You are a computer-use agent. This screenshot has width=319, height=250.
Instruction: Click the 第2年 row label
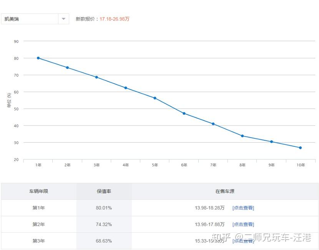pos(39,224)
